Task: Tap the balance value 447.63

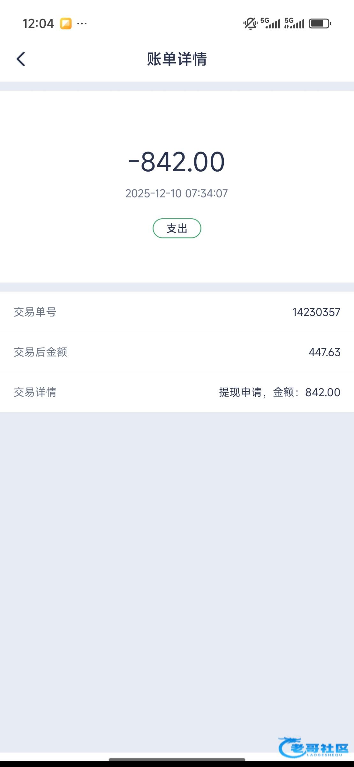Action: point(324,352)
